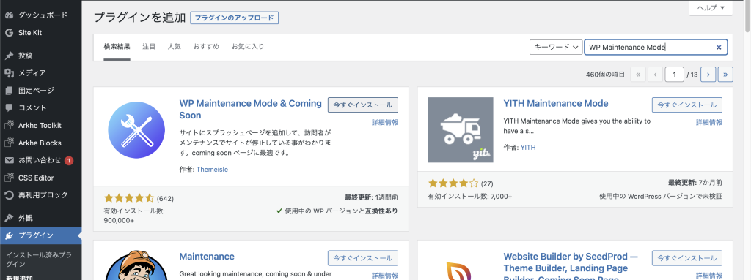Click the notification badge on お問い合わせ
The width and height of the screenshot is (751, 280).
(x=68, y=161)
